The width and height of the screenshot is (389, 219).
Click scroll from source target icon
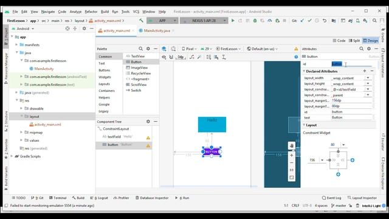pyautogui.click(x=67, y=29)
